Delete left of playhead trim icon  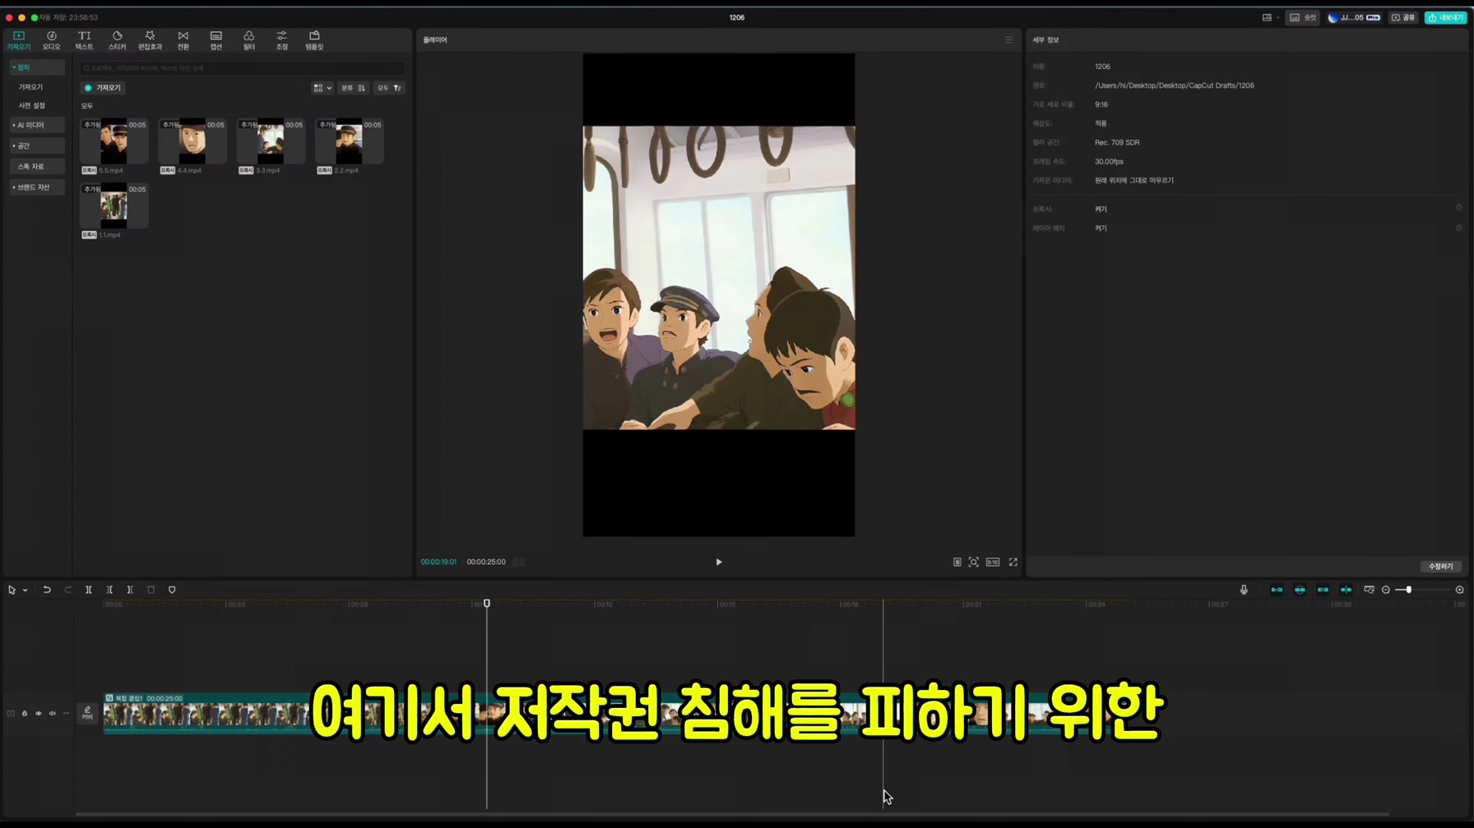[109, 590]
